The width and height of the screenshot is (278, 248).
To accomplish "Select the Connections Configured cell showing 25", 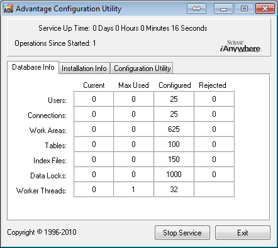I will pos(174,114).
